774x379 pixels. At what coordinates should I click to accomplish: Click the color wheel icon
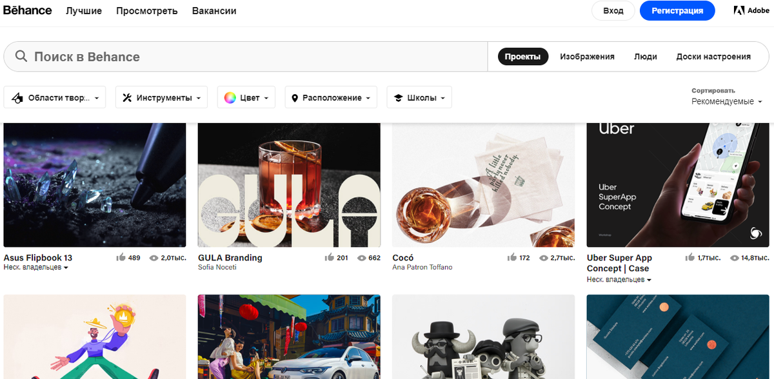[x=230, y=98]
